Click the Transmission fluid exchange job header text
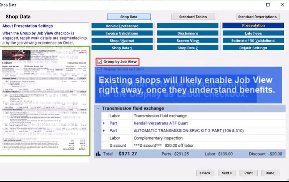 133,108
